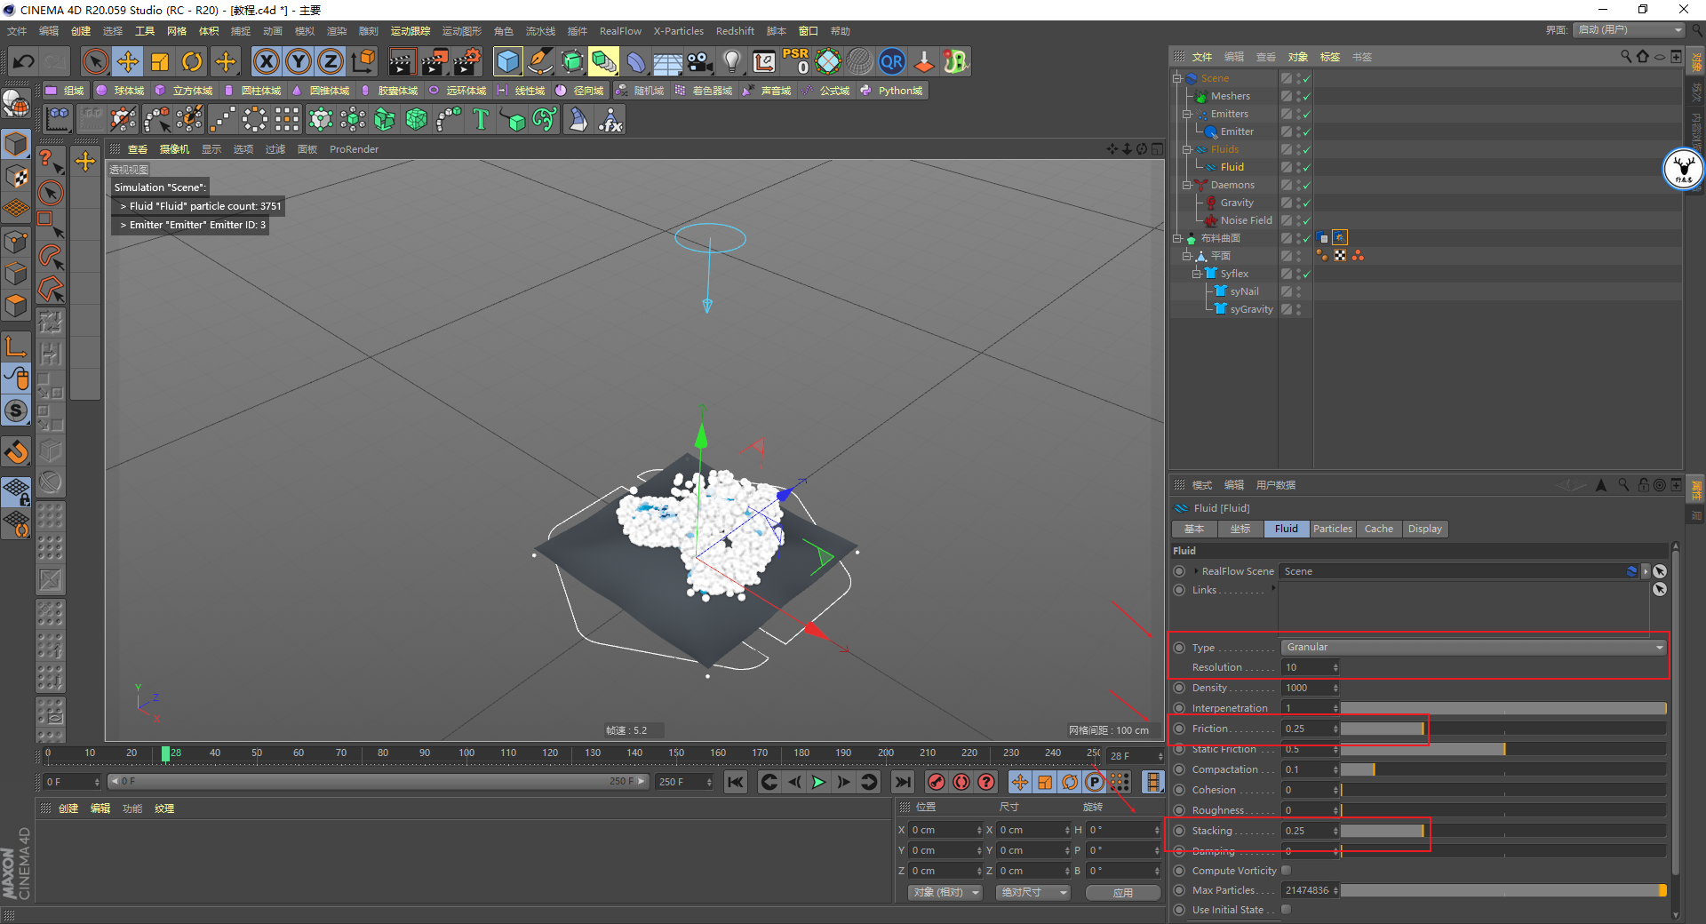Activate the Scale tool in top toolbar
The image size is (1706, 924).
(160, 61)
